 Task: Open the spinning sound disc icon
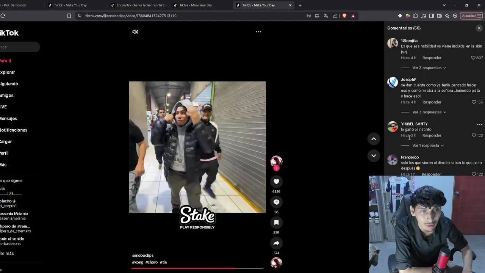coord(276,263)
